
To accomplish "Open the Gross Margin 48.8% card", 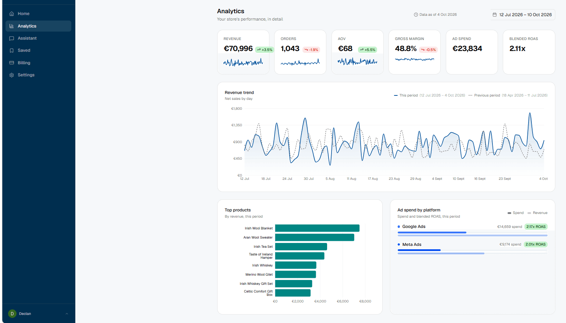I will (415, 52).
